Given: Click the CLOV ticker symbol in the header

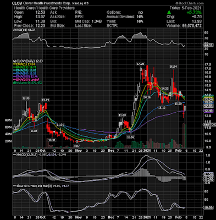Looking at the screenshot, I should click(x=16, y=3).
